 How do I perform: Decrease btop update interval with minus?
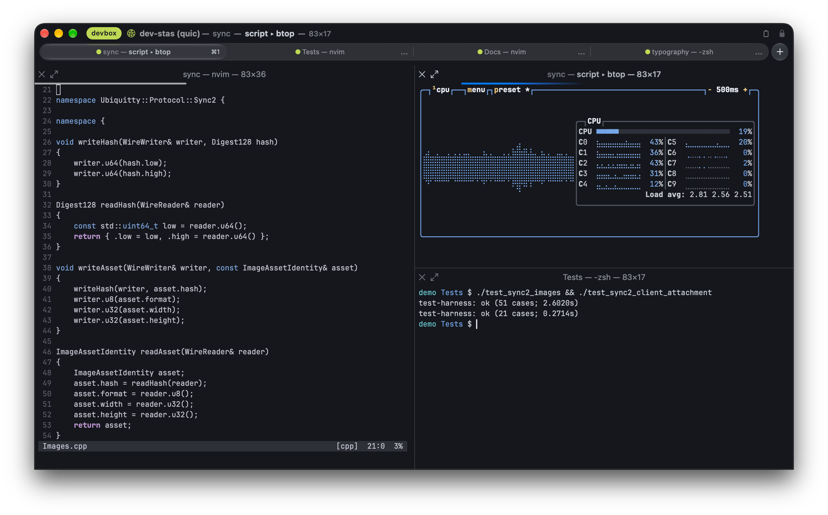pos(710,89)
